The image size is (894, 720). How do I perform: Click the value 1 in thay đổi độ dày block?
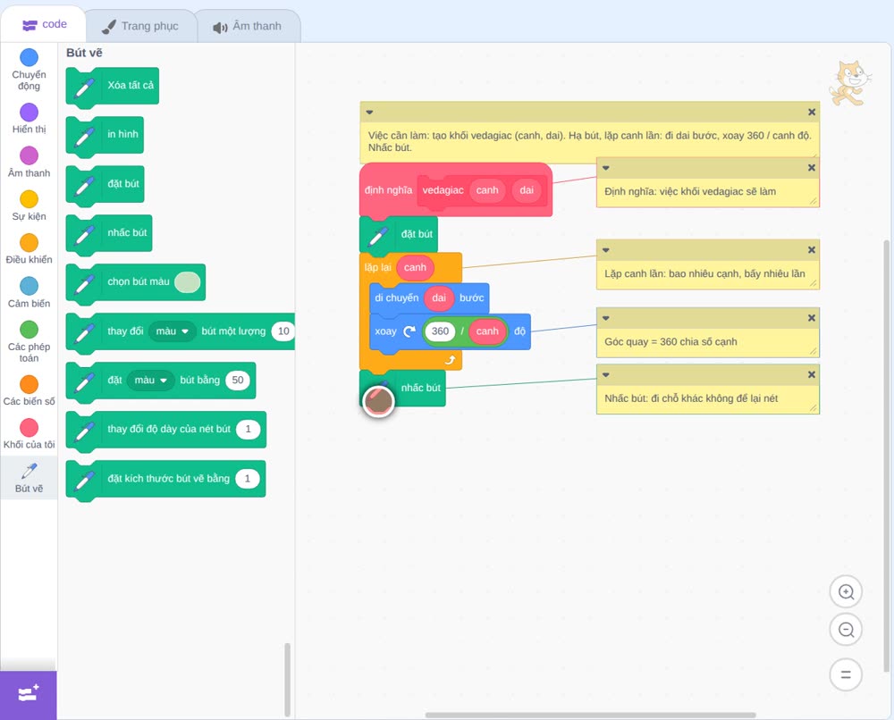(x=248, y=430)
